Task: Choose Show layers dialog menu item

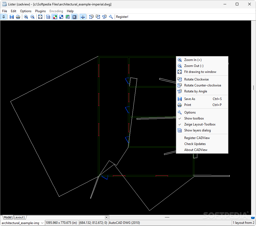Action: pyautogui.click(x=202, y=130)
